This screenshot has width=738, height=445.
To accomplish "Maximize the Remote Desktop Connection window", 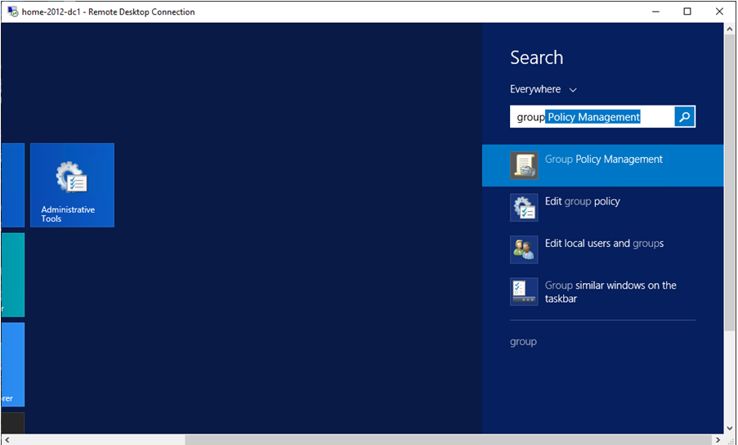I will (687, 11).
